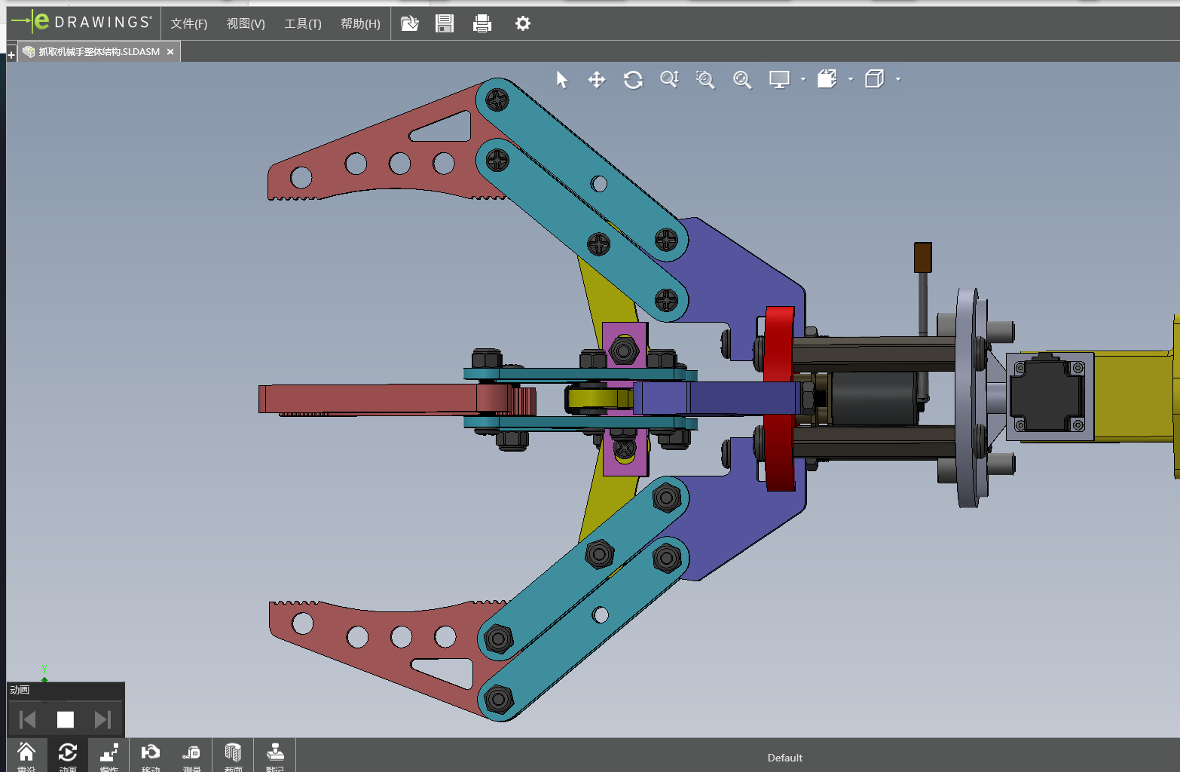Click the Explode steps tool
The width and height of the screenshot is (1180, 772).
coord(109,755)
